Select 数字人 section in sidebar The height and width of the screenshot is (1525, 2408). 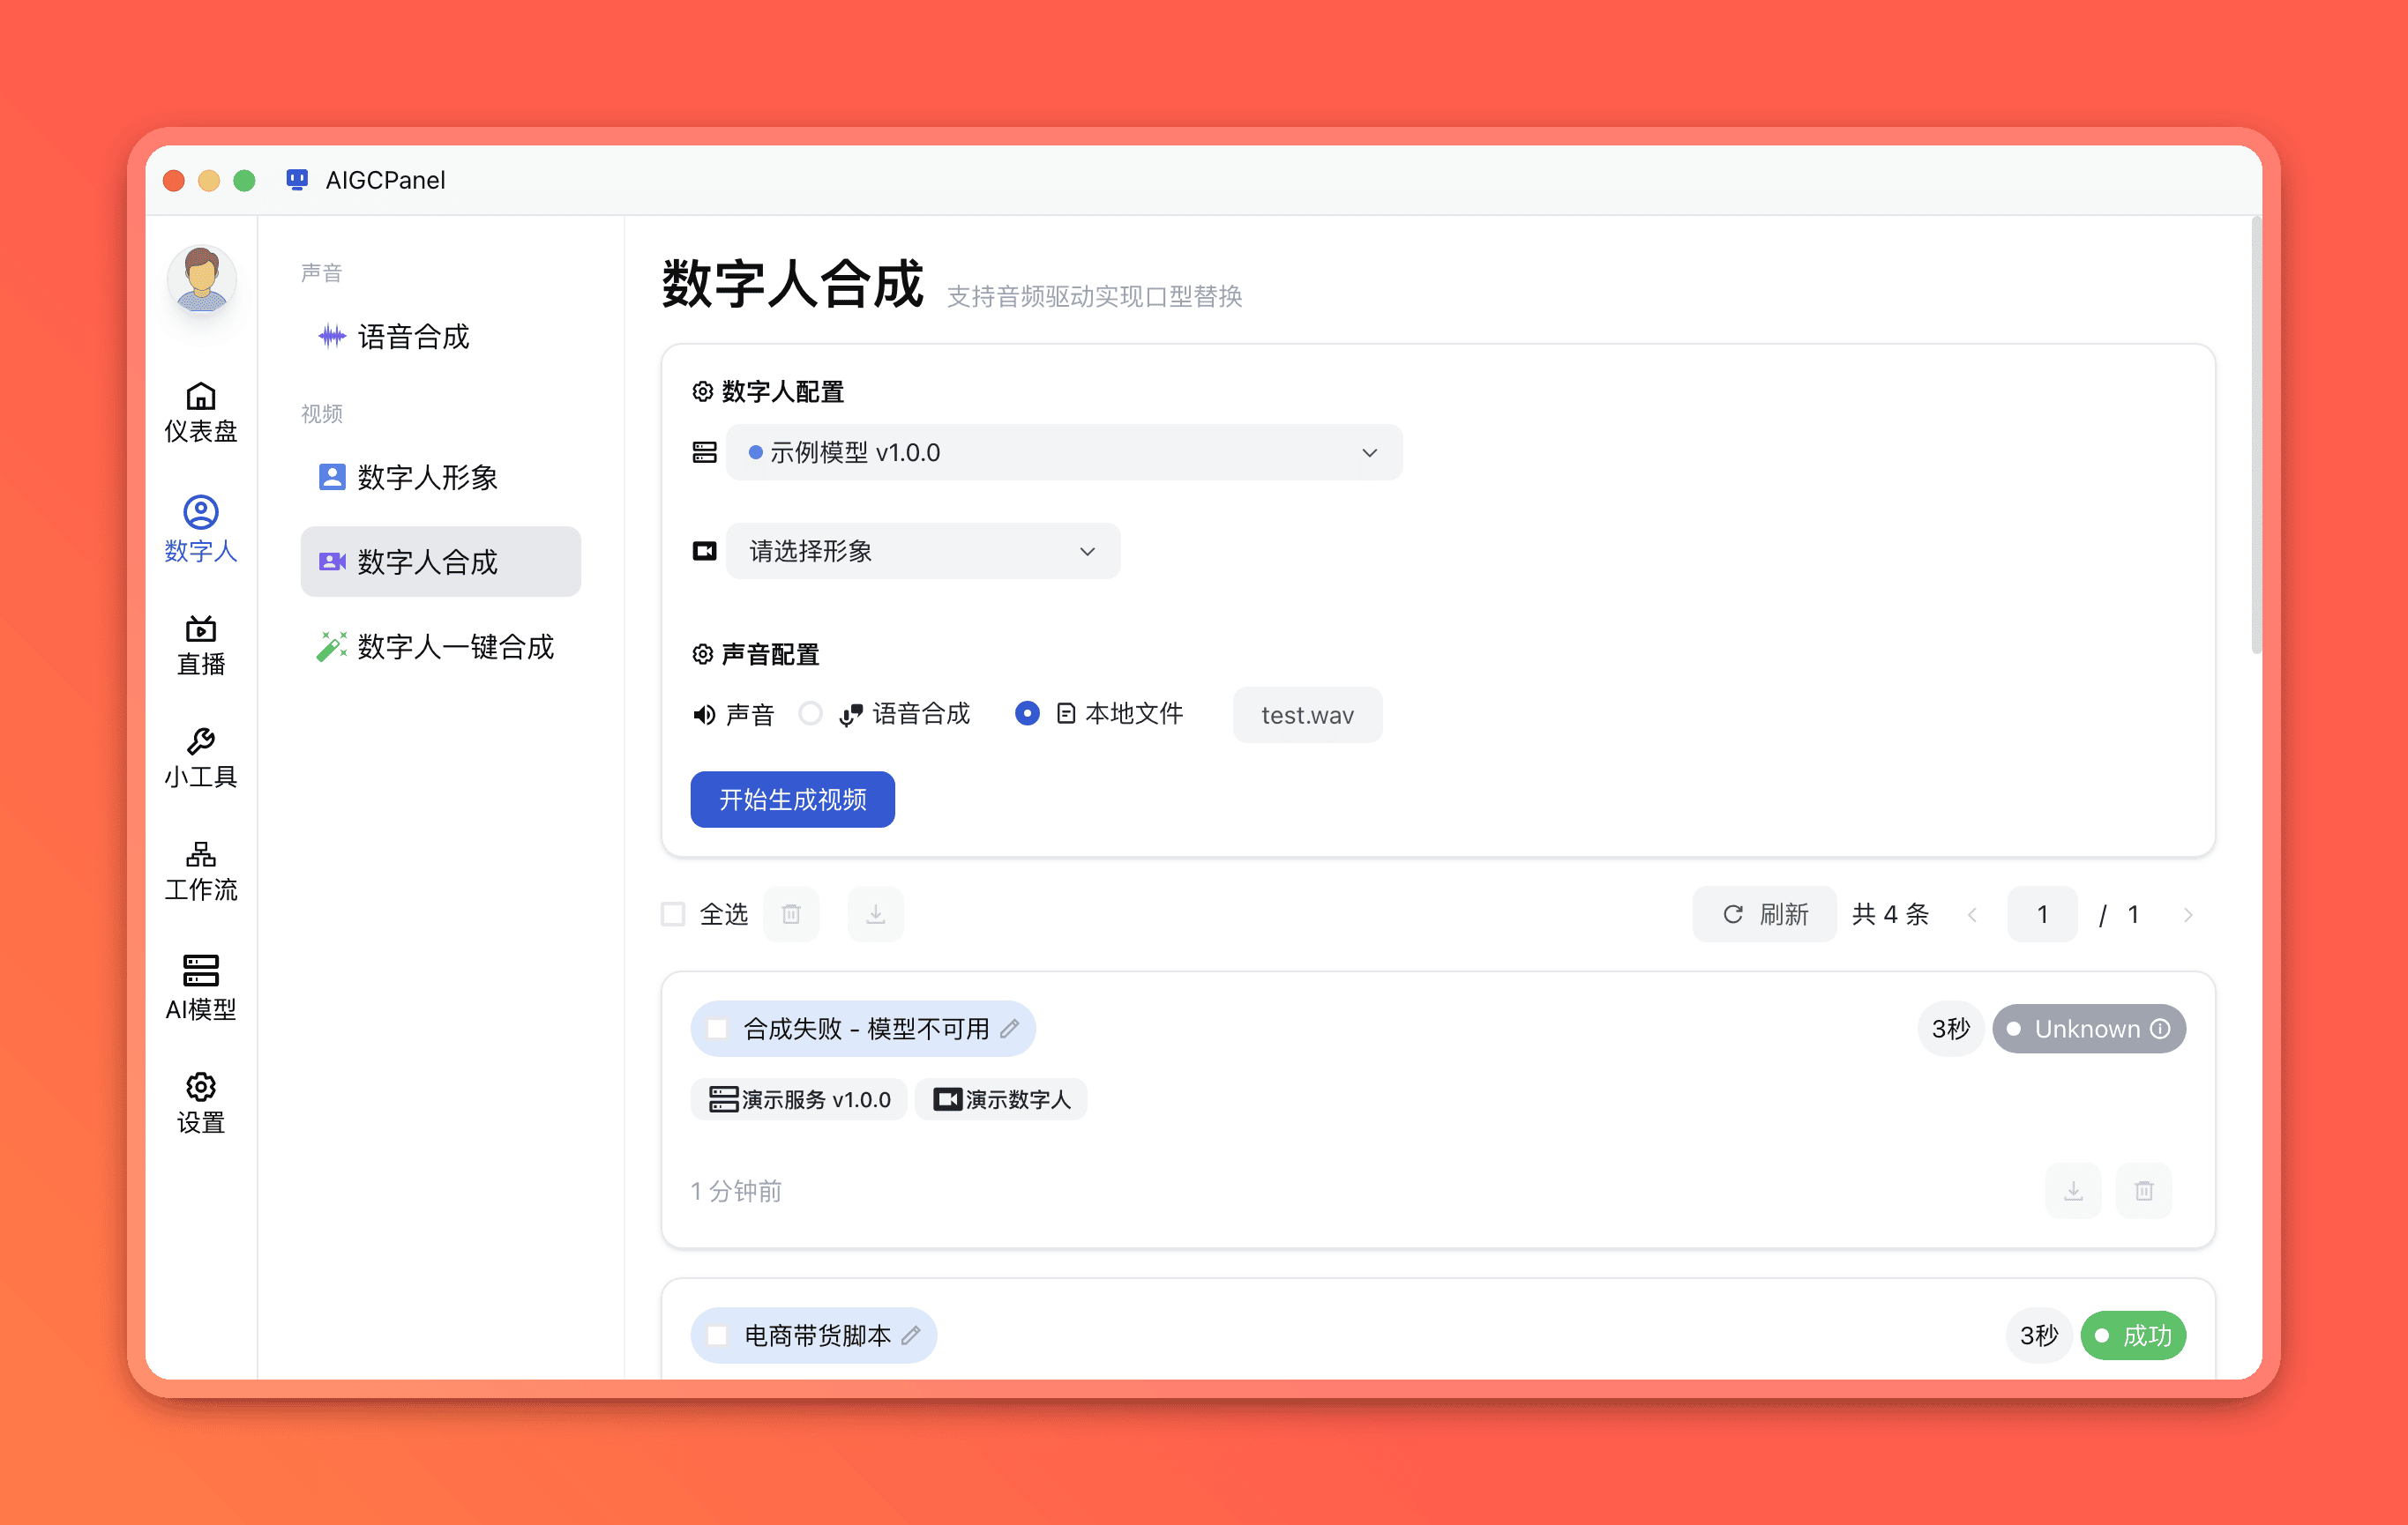pos(201,529)
